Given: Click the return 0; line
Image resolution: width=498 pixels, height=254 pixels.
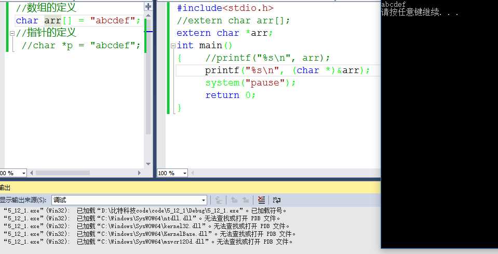Looking at the screenshot, I should click(x=231, y=95).
